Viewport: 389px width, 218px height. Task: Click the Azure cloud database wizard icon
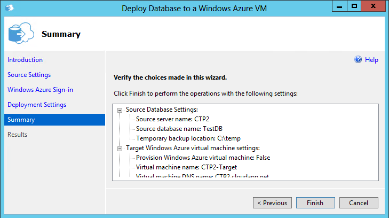[x=19, y=34]
